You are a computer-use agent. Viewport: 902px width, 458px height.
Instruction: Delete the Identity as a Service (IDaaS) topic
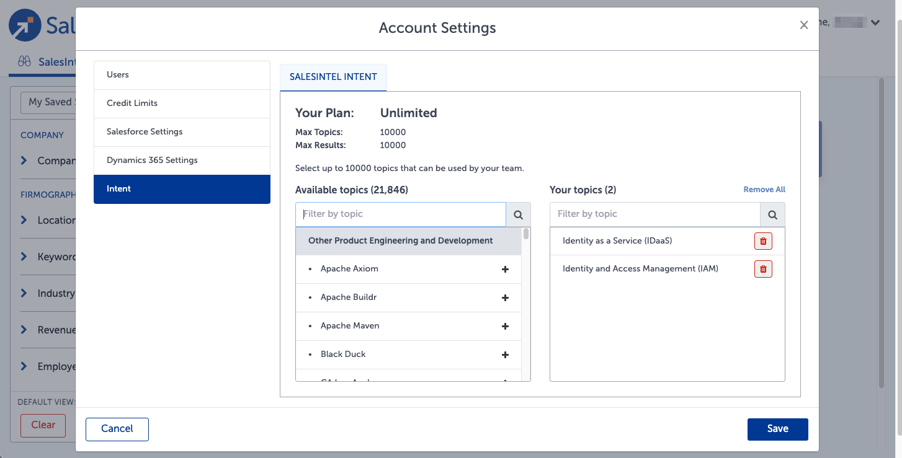click(x=763, y=241)
